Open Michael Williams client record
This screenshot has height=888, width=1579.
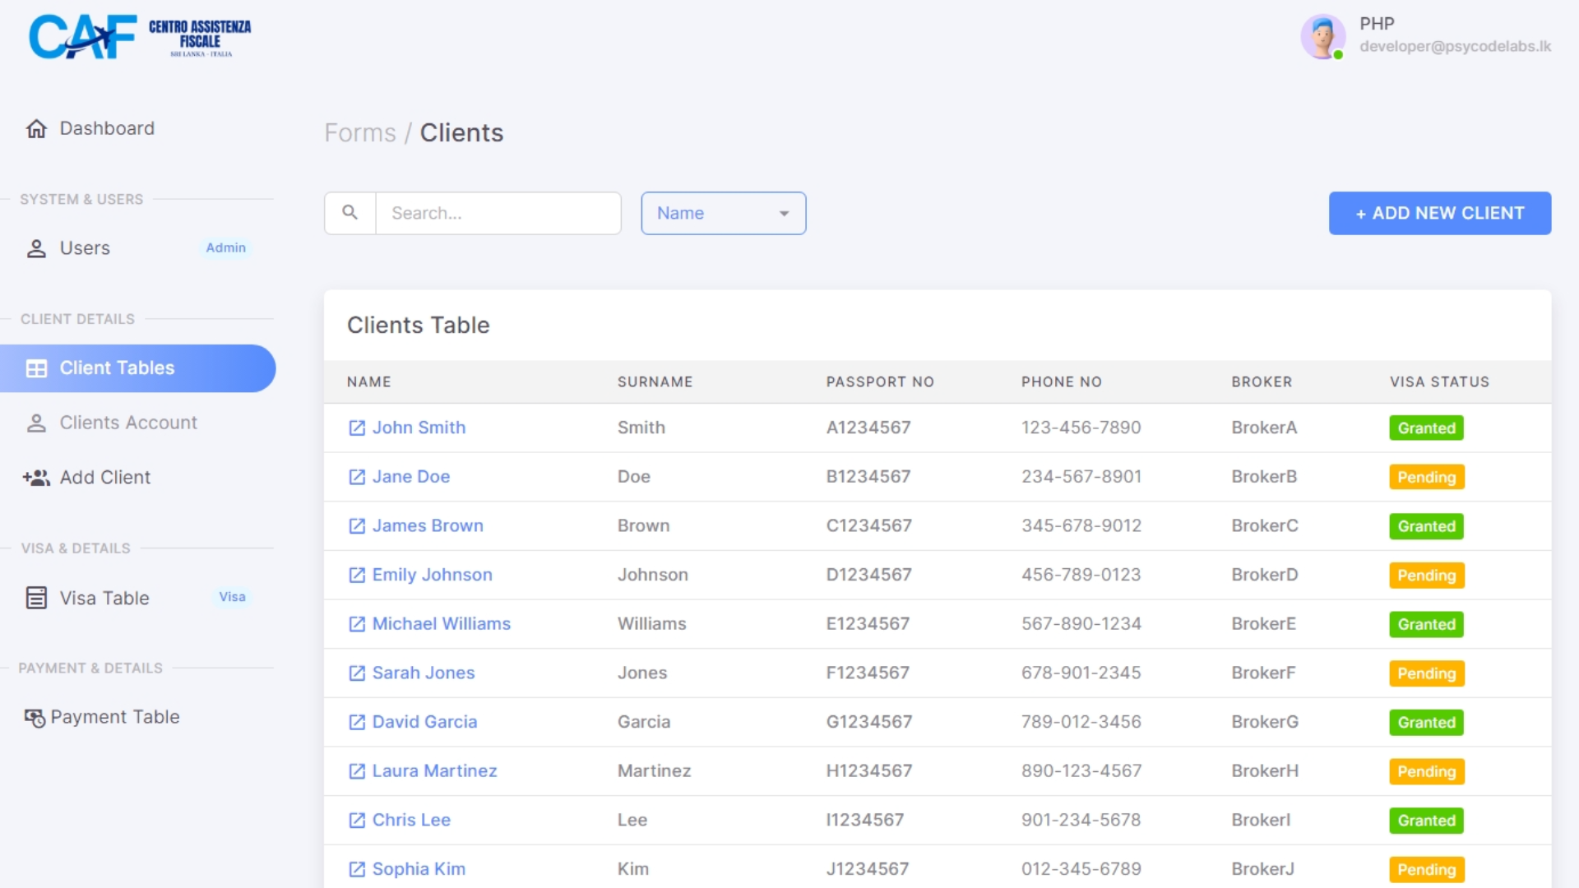[441, 624]
